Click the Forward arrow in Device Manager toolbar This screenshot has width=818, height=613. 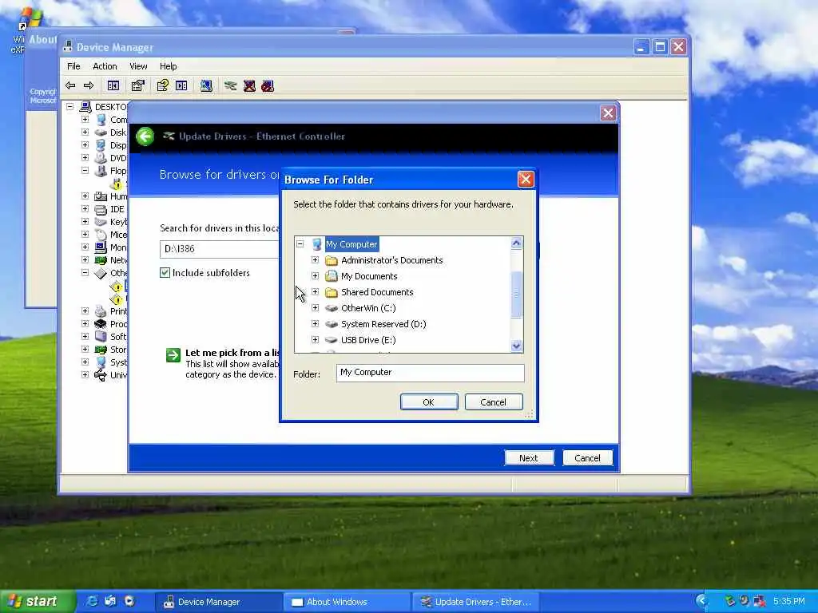coord(89,85)
